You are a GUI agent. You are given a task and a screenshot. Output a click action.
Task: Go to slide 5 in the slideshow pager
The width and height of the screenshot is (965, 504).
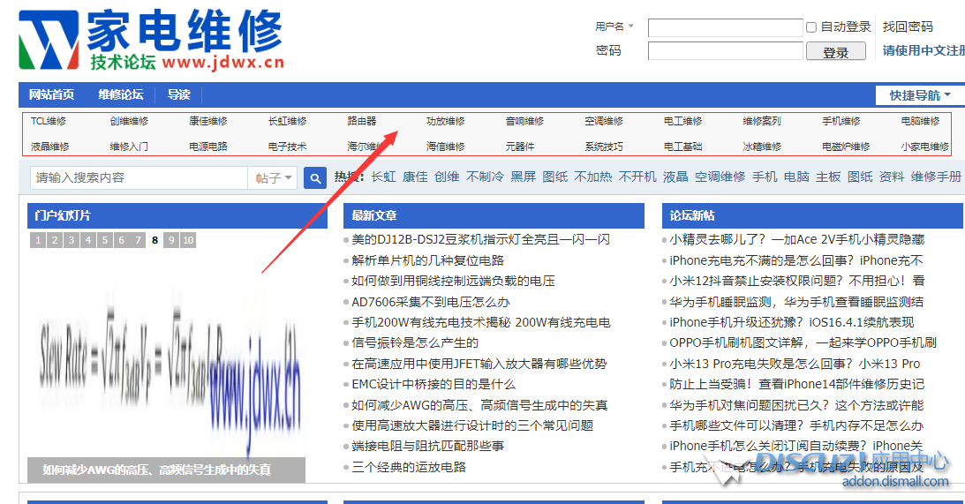click(105, 240)
